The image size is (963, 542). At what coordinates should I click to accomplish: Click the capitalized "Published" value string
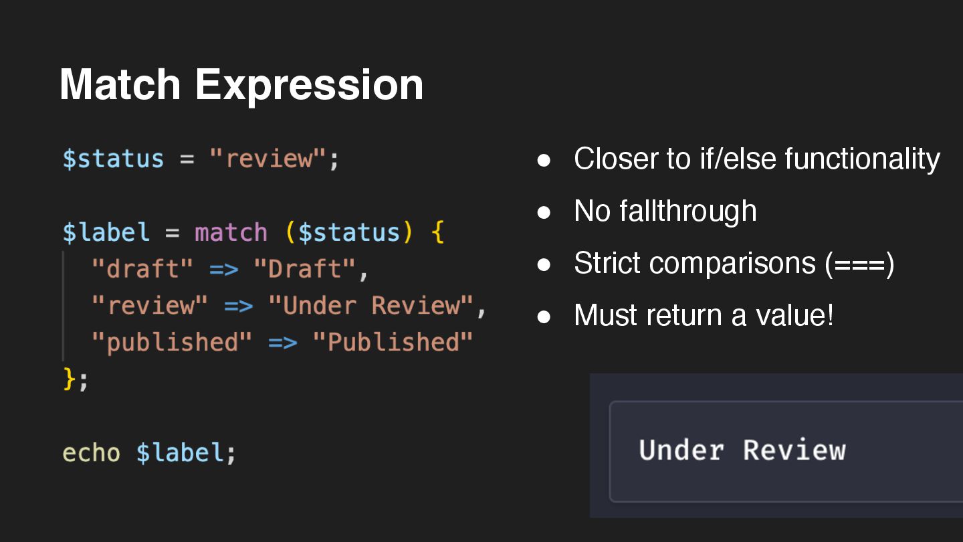coord(393,343)
